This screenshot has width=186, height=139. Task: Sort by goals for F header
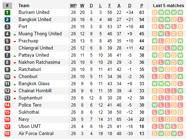pyautogui.click(x=110, y=6)
